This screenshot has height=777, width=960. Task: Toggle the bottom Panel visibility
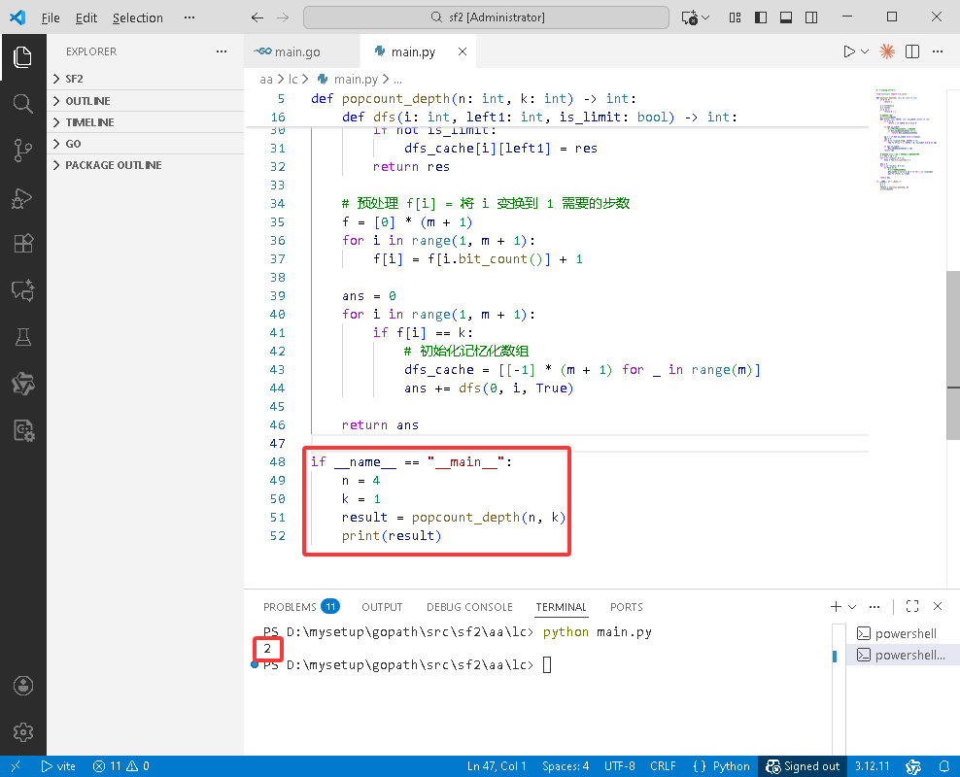785,17
